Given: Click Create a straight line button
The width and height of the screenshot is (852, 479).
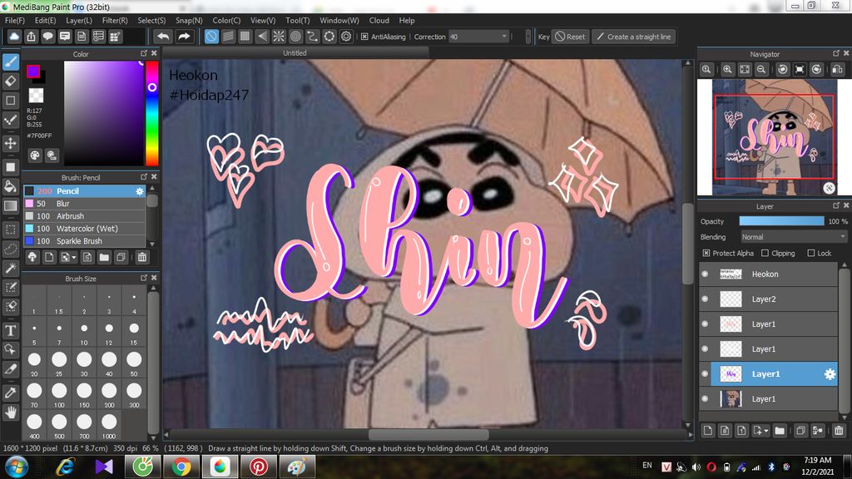Looking at the screenshot, I should coord(633,37).
